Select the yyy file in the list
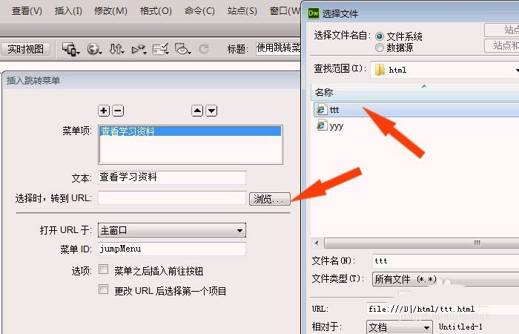This screenshot has width=519, height=334. tap(330, 126)
